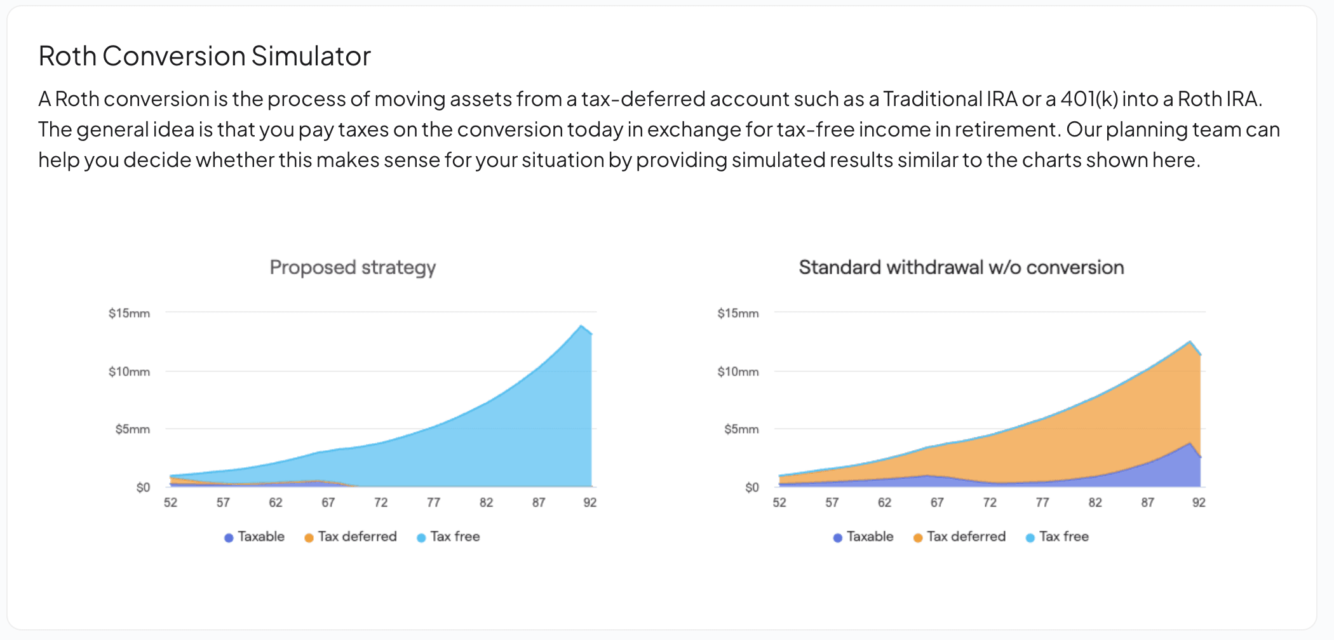
Task: Click the Roth Conversion Simulator heading
Action: tap(205, 56)
